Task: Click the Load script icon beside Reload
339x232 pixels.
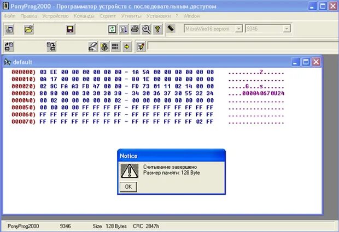Action: pos(124,29)
